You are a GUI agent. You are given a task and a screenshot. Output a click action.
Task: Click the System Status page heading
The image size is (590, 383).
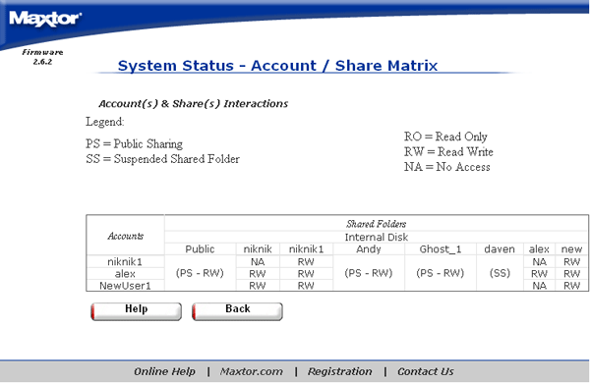click(277, 66)
